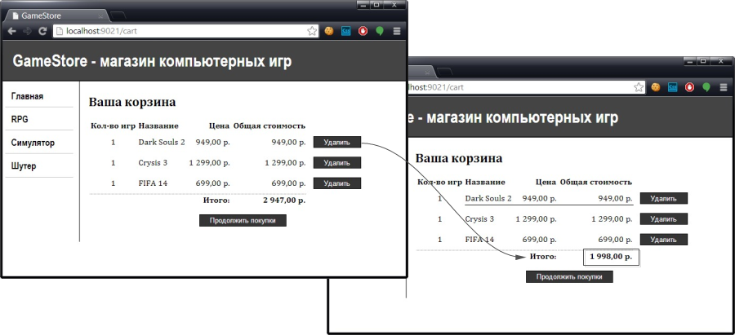735x335 pixels.
Task: Click Продолжить покупки in the back window
Action: (x=569, y=276)
